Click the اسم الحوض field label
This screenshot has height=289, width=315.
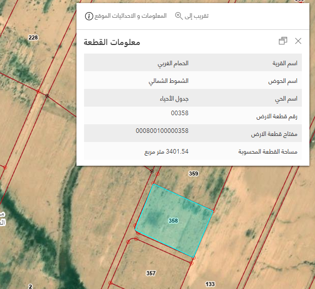(x=283, y=81)
